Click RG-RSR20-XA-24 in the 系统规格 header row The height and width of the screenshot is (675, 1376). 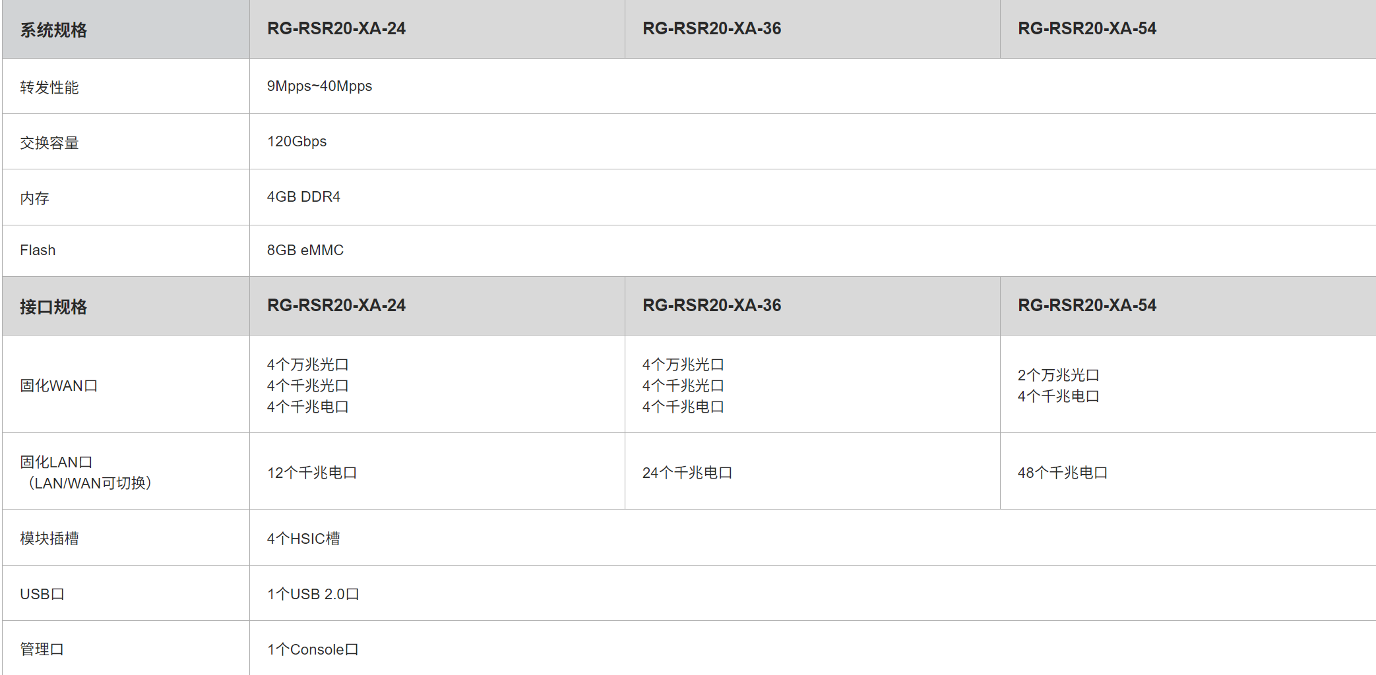[x=336, y=29]
